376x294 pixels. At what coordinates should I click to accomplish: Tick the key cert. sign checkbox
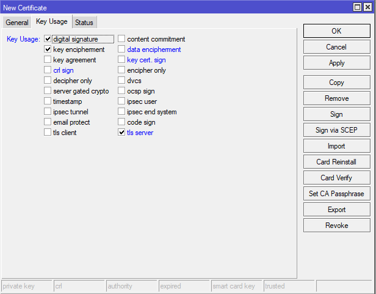point(121,59)
